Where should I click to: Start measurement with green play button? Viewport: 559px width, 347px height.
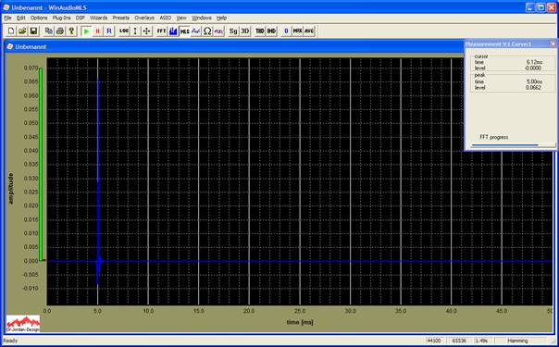pos(86,31)
